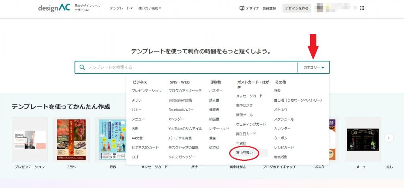The height and width of the screenshot is (188, 404).
Task: Select 地域活動 category
Action: [281, 157]
